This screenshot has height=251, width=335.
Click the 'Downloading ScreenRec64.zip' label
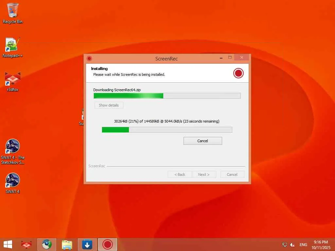117,90
